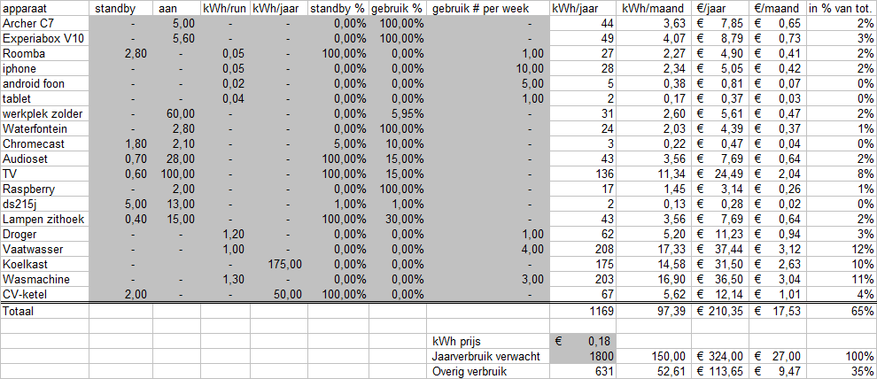877x379 pixels.
Task: Select the 'Archer C7' row label
Action: (x=44, y=24)
